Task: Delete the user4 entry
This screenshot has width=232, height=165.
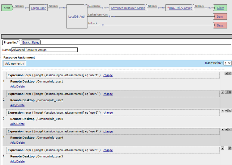Action: (x=230, y=129)
